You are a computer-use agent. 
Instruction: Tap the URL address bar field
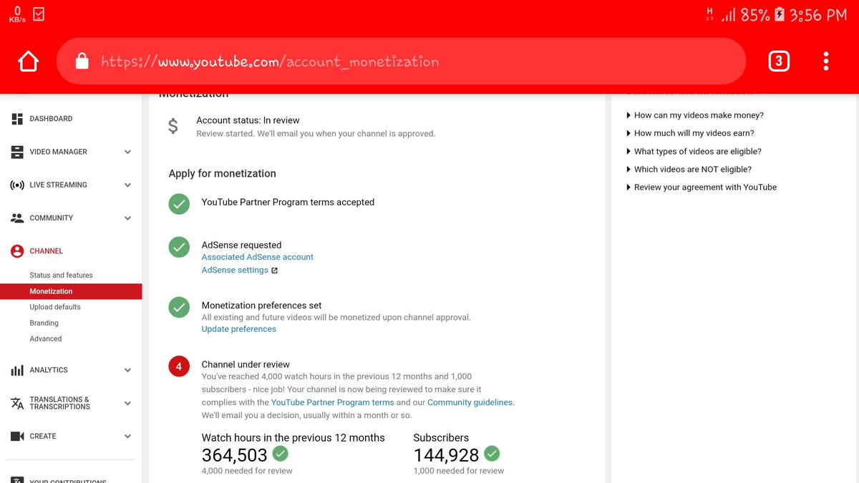click(x=401, y=62)
